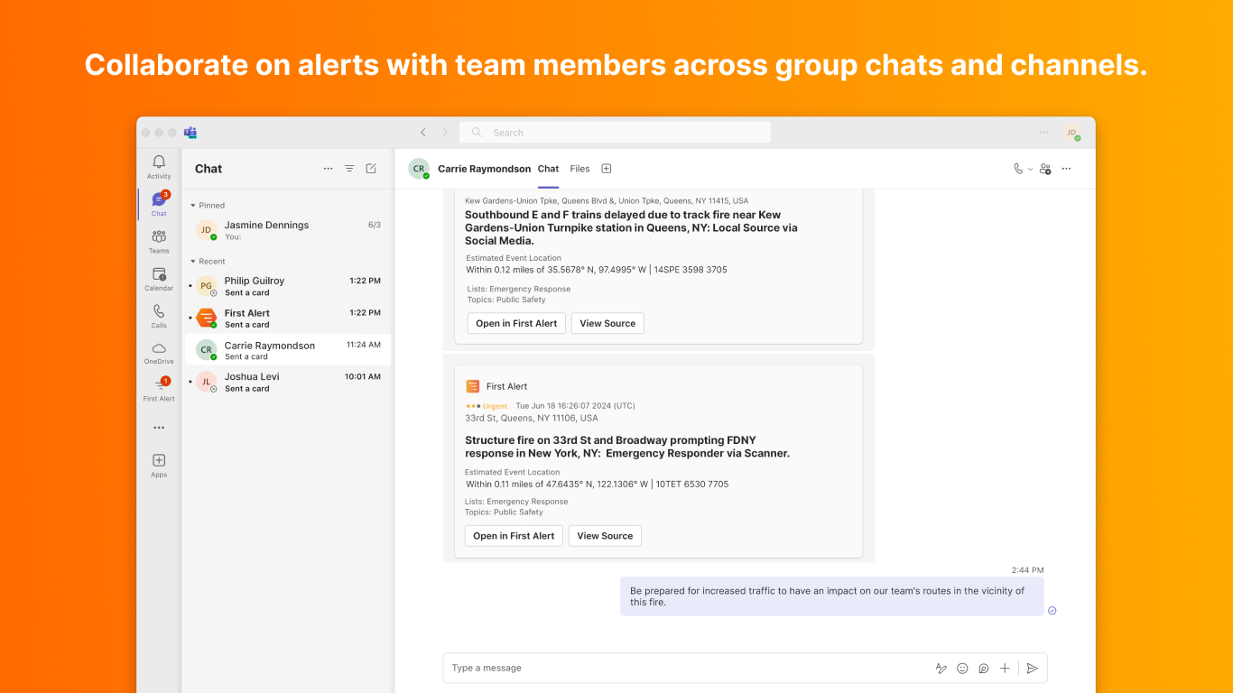The height and width of the screenshot is (693, 1233).
Task: Click the Southbound E and F trains headline
Action: (632, 228)
